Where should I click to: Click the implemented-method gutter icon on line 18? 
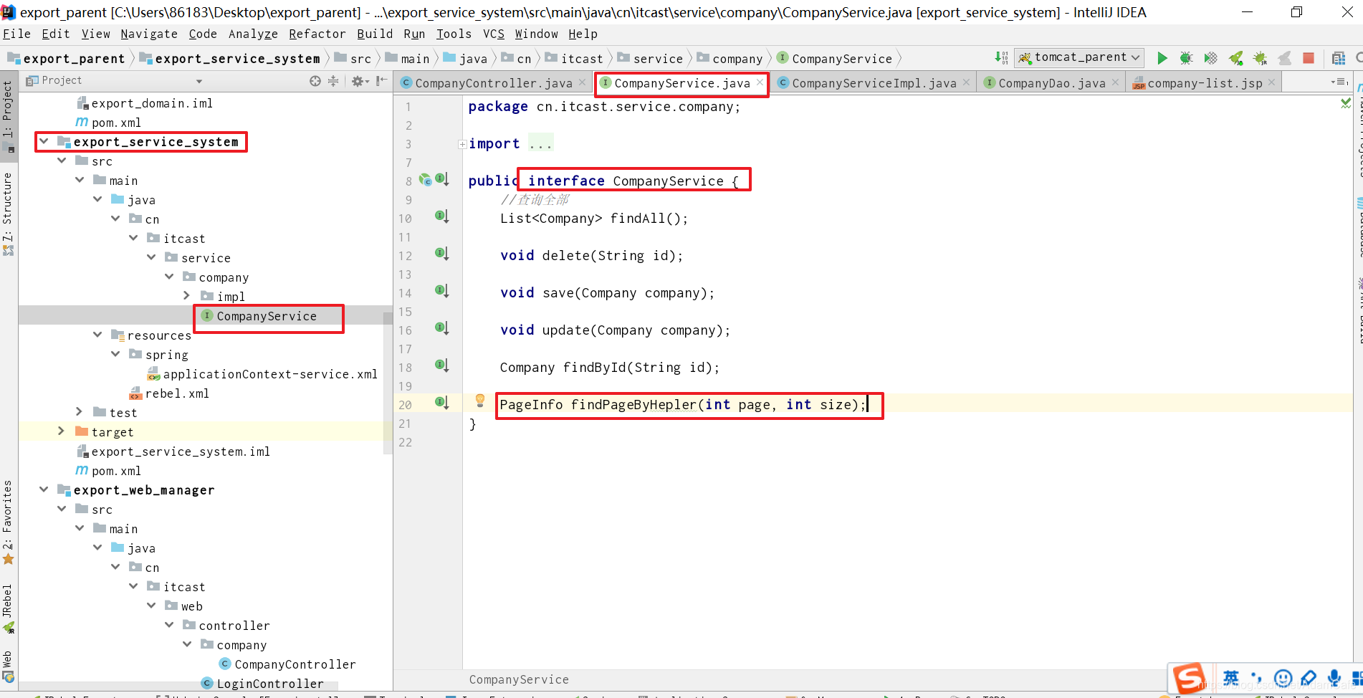point(442,365)
